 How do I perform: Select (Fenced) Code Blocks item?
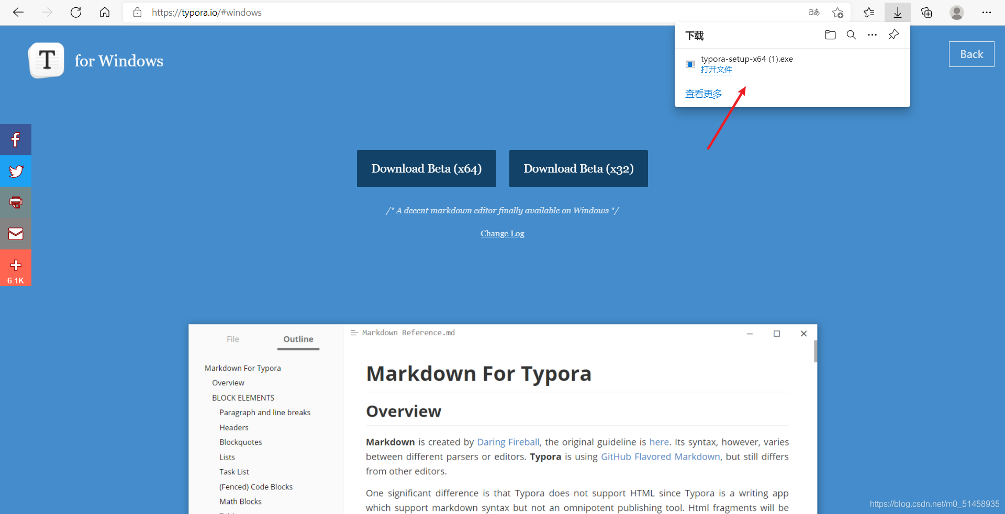tap(256, 486)
